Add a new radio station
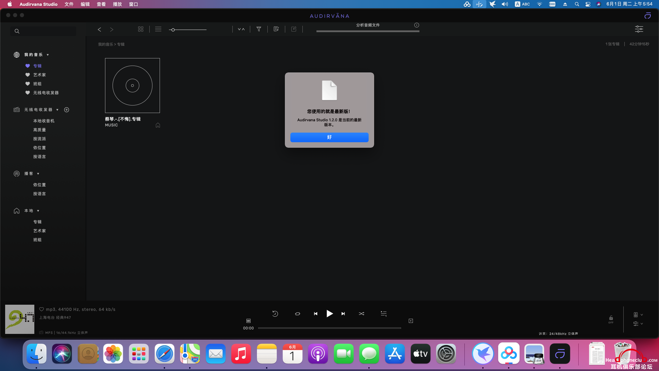This screenshot has height=371, width=659. [67, 110]
